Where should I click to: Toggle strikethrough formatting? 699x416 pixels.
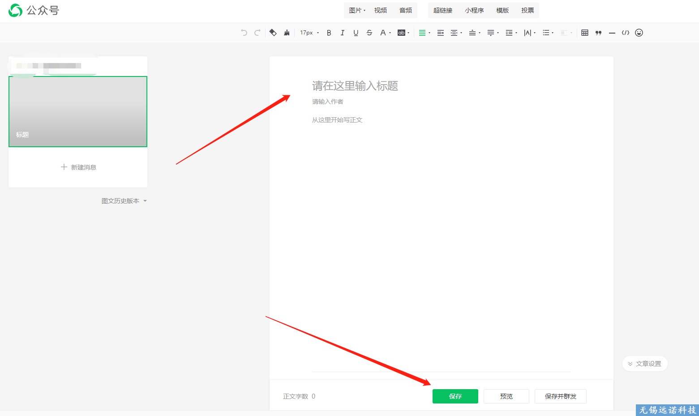pyautogui.click(x=369, y=33)
